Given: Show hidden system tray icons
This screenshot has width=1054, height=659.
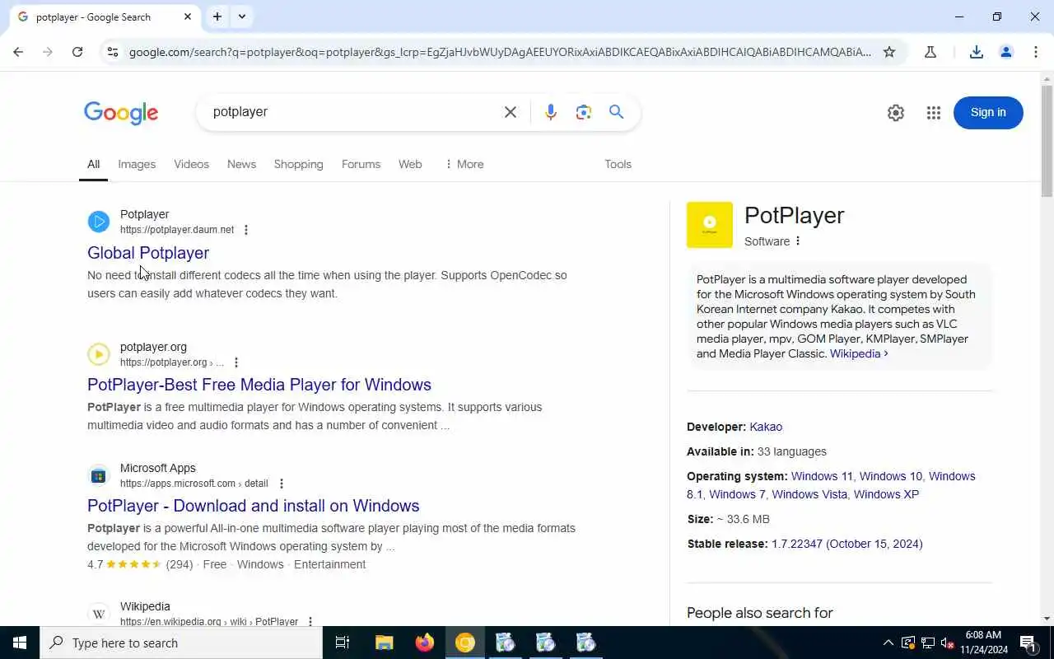Looking at the screenshot, I should click(888, 643).
